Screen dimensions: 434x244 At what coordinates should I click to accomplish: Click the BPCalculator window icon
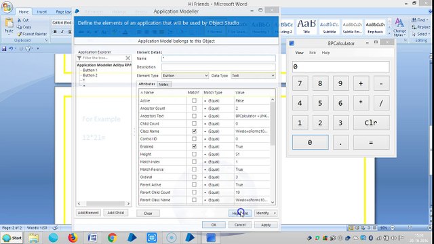tap(292, 43)
